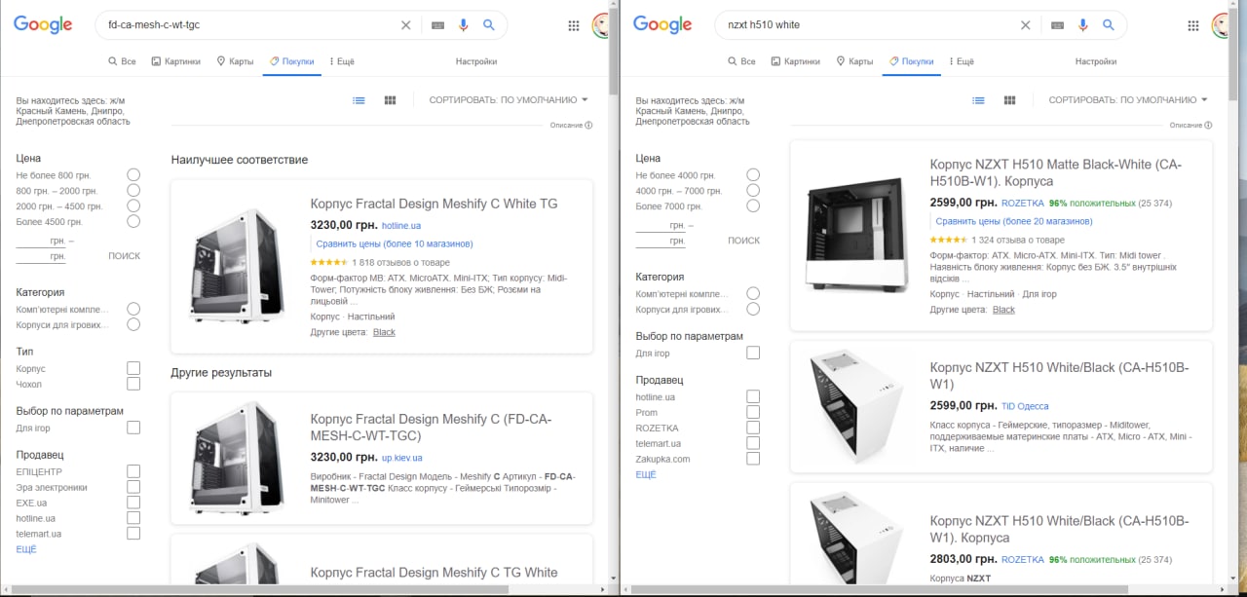
Task: Click minimum price field in left window
Action: point(41,240)
